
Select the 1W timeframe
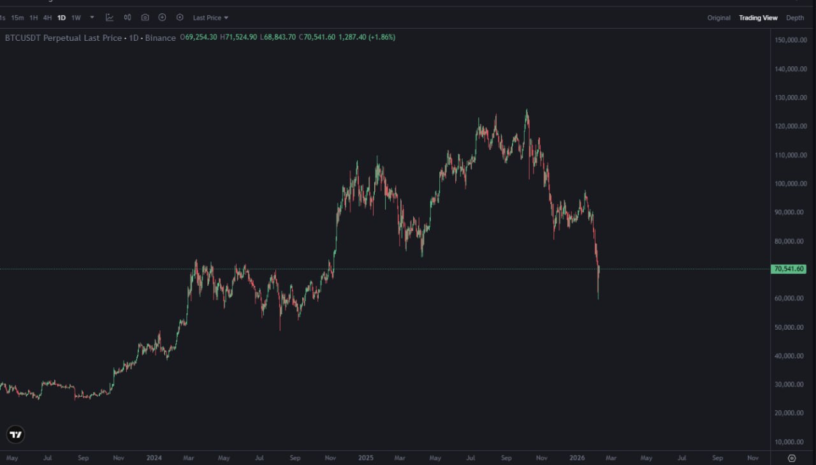click(x=76, y=17)
